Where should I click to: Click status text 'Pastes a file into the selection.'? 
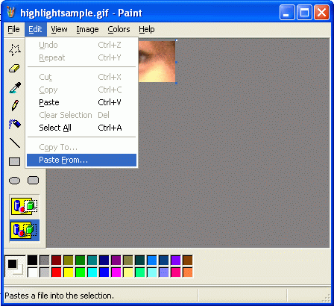point(59,296)
